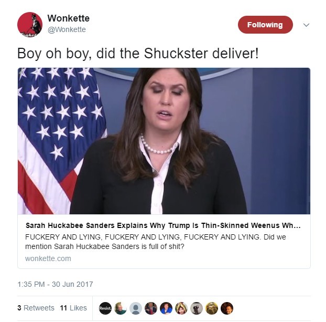
Task: Open the press briefing article image
Action: point(164,141)
